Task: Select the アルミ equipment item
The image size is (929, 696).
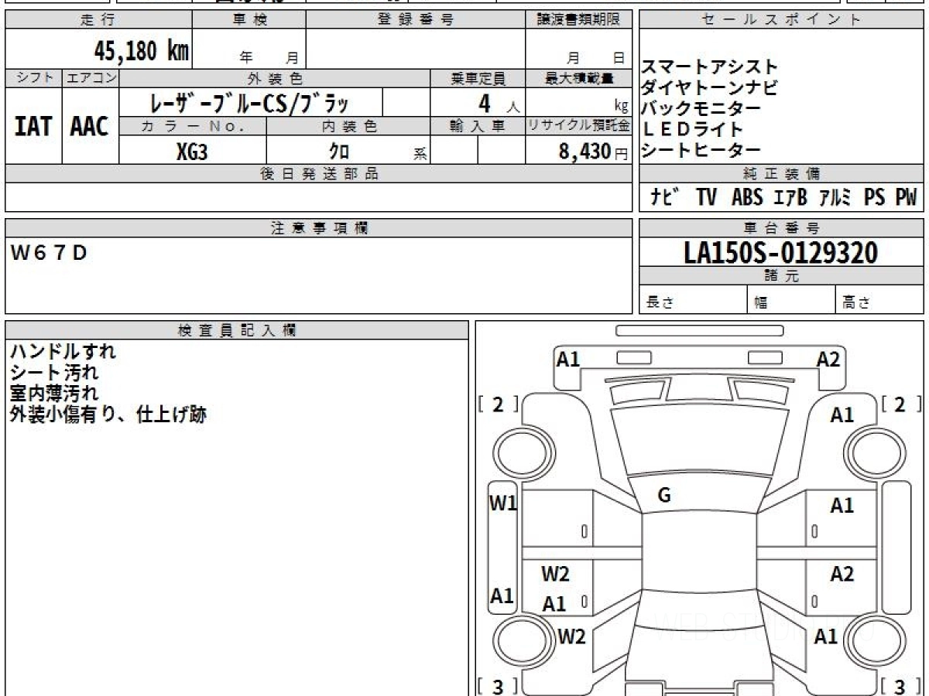Action: tap(835, 197)
